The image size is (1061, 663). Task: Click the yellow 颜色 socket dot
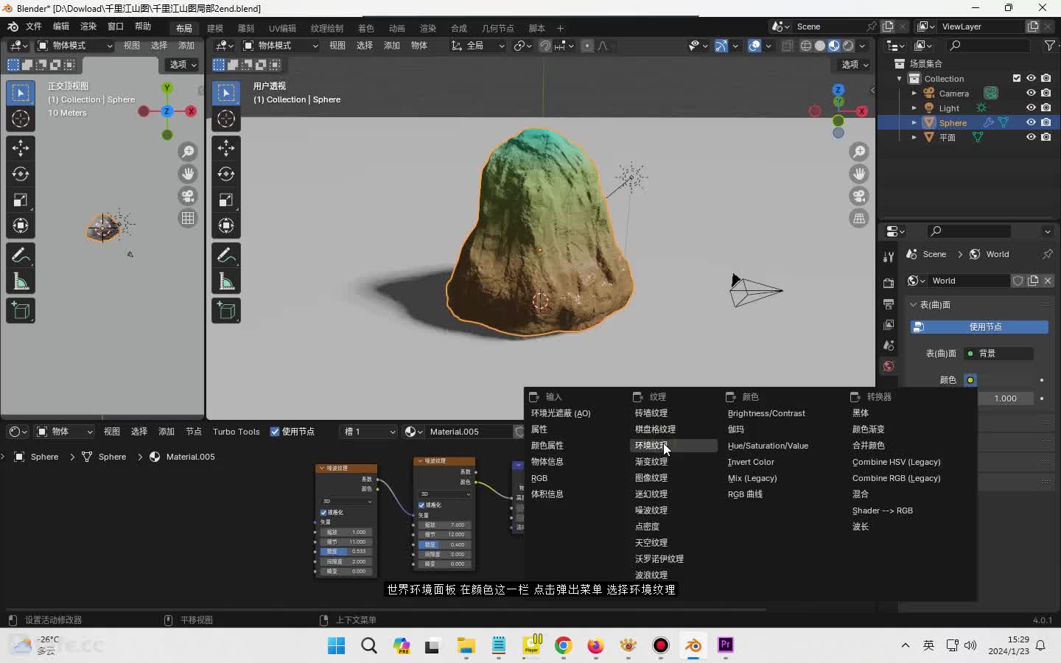click(x=970, y=380)
